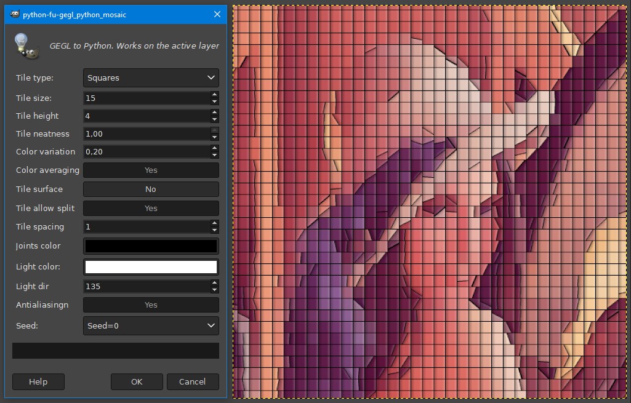The width and height of the screenshot is (631, 403).
Task: Toggle the Tile surface No button
Action: [151, 189]
